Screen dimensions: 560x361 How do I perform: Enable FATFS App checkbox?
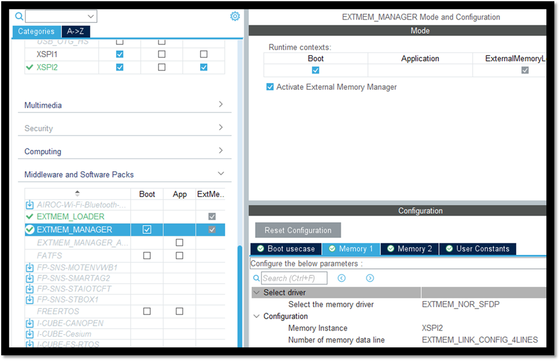(x=179, y=255)
